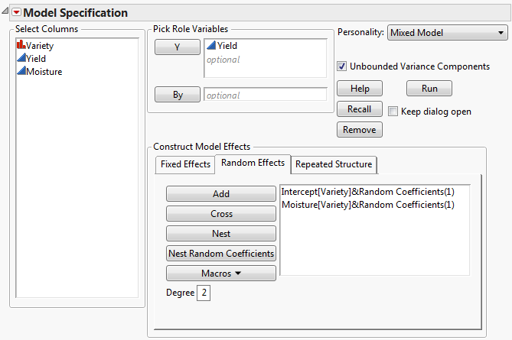Switch to the Fixed Effects tab
The width and height of the screenshot is (512, 340).
pyautogui.click(x=184, y=164)
